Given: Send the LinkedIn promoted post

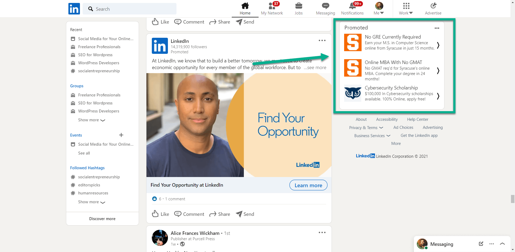Looking at the screenshot, I should click(x=245, y=214).
